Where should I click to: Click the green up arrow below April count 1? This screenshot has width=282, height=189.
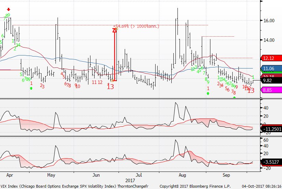pyautogui.click(x=31, y=88)
